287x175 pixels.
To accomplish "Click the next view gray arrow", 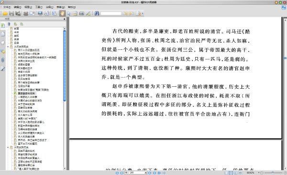I will pos(164,173).
